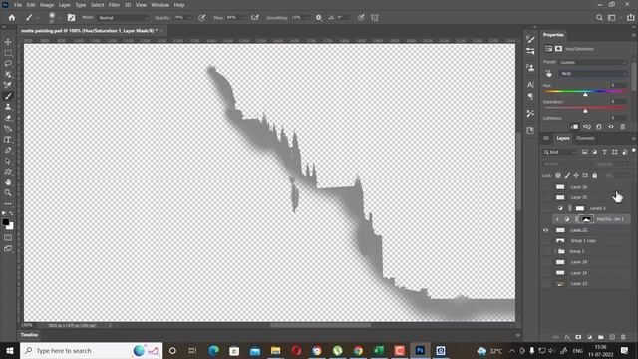638x359 pixels.
Task: Open brush Mode Normal dropdown
Action: (x=124, y=18)
